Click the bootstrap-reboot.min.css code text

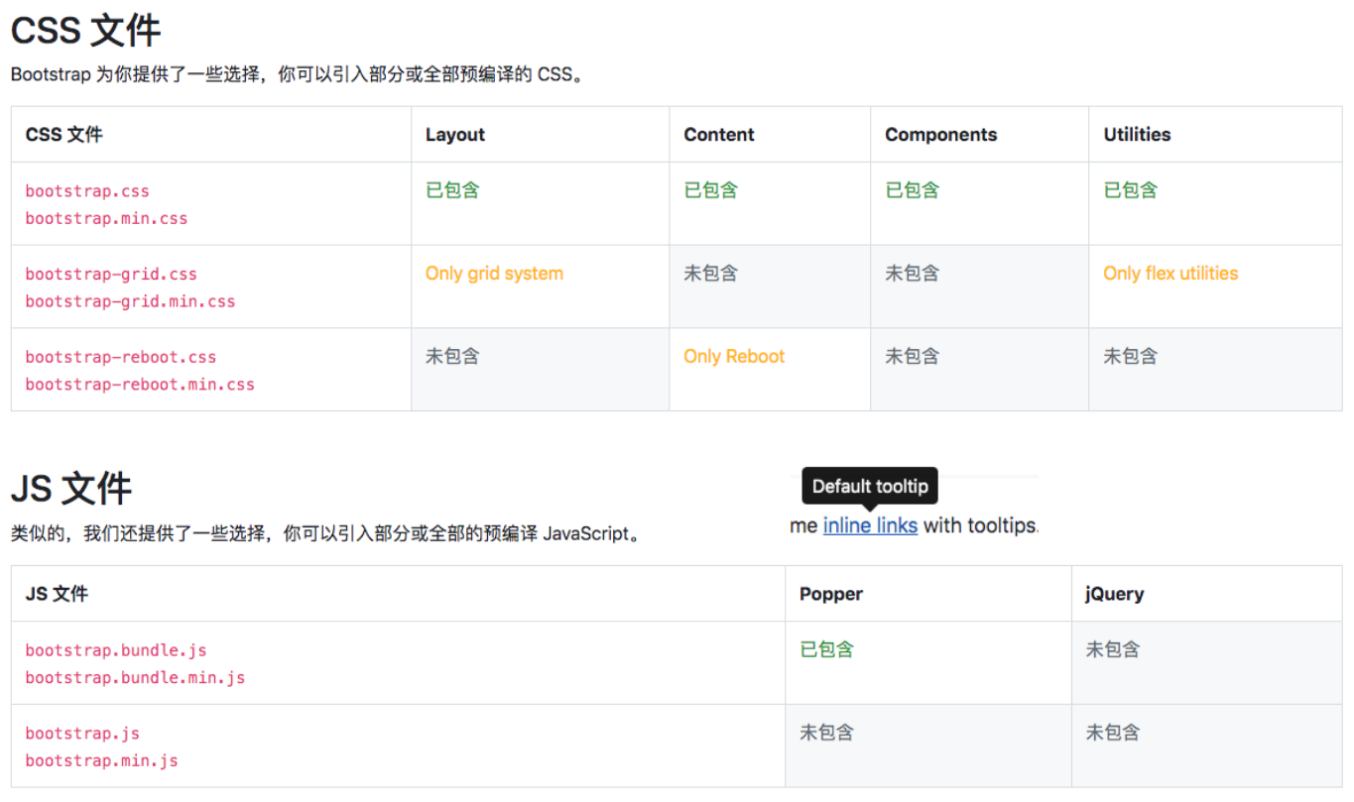pyautogui.click(x=140, y=384)
